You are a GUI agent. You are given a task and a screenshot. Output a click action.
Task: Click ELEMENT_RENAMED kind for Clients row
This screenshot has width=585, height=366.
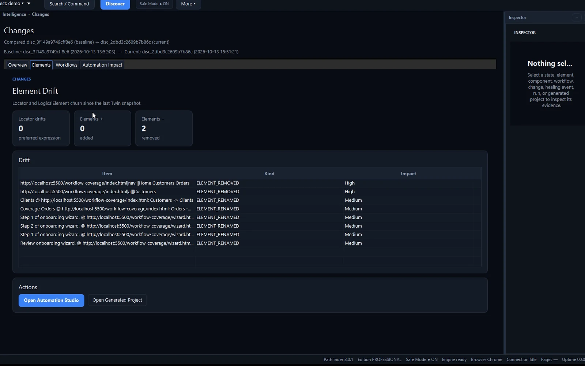(218, 200)
